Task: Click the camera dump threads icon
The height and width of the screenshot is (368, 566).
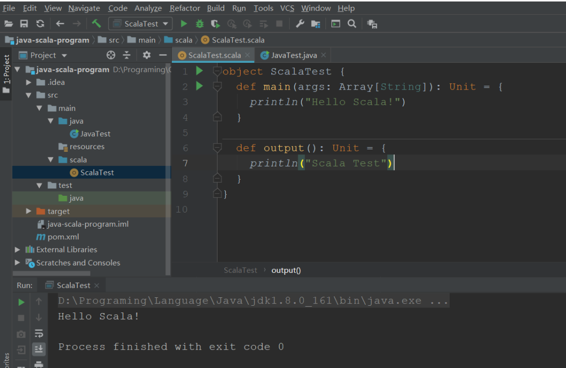Action: tap(21, 334)
